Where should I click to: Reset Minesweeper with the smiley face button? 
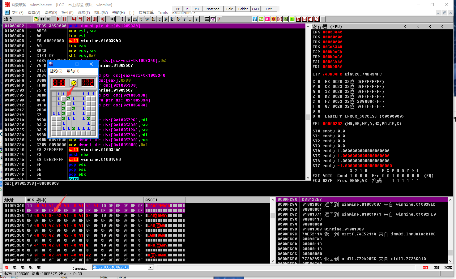[74, 83]
